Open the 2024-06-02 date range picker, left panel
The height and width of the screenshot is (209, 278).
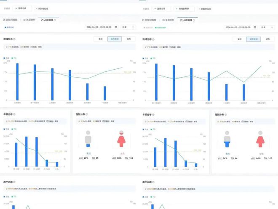[102, 27]
